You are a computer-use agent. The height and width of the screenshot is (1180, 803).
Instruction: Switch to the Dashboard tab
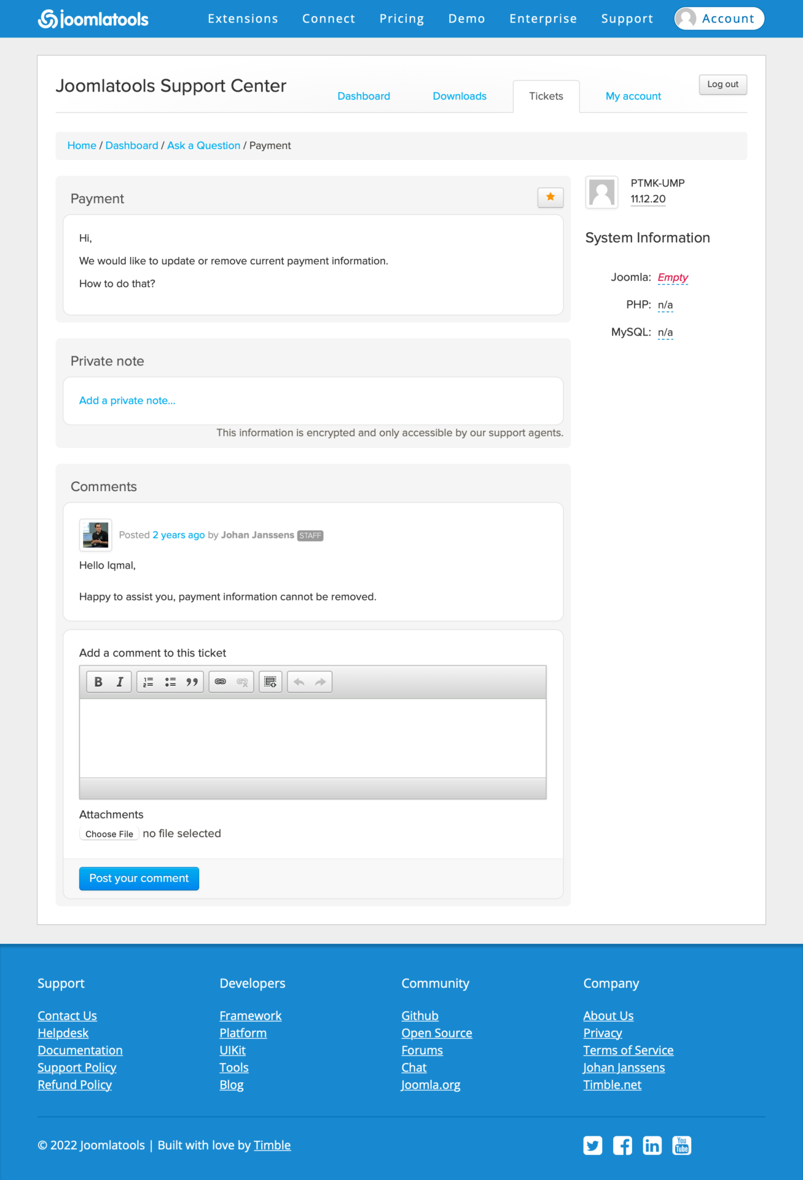pos(364,96)
